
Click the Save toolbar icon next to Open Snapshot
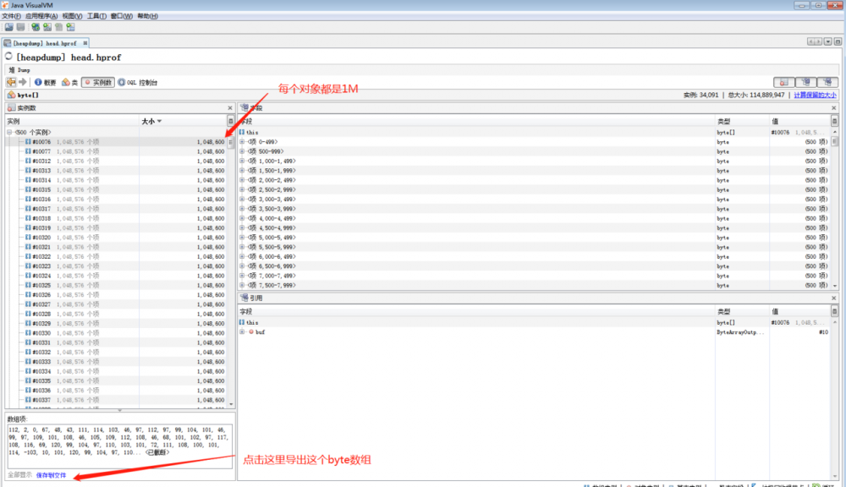[20, 27]
